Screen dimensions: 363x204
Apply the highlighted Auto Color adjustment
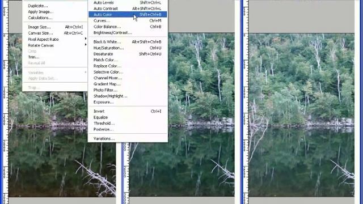pos(128,14)
